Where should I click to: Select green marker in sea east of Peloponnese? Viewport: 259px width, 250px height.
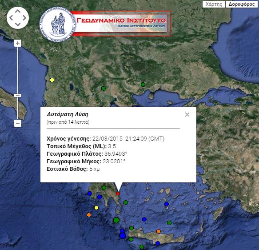coord(126,202)
